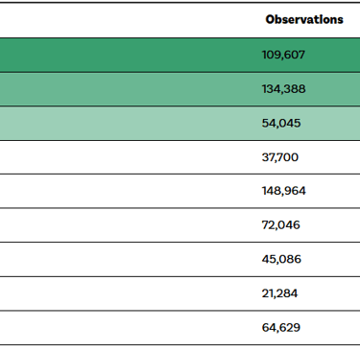Click empty row area beside 72,046
360x351 pixels.
(128, 225)
